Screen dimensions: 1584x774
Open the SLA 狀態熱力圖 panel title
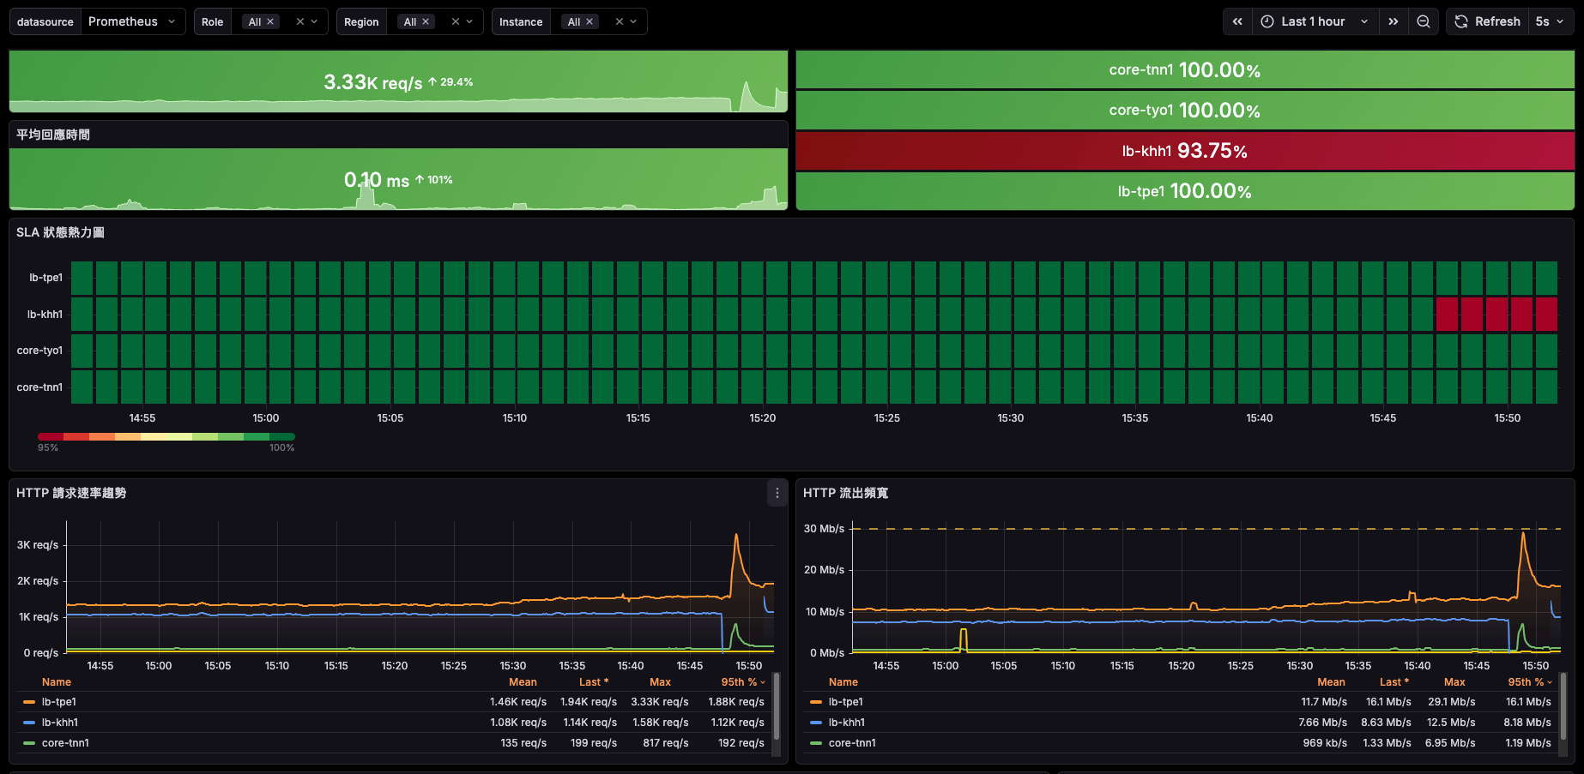click(60, 232)
